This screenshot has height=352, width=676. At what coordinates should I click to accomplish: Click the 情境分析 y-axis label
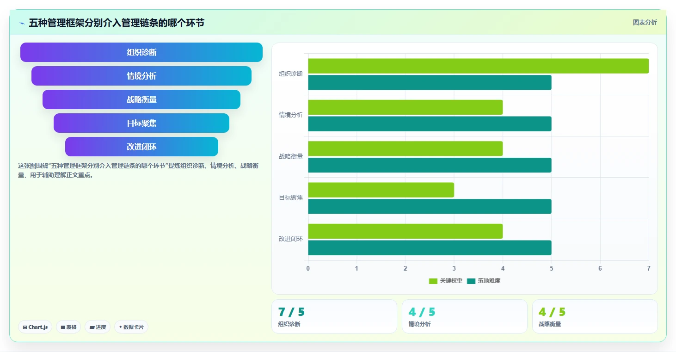click(291, 115)
